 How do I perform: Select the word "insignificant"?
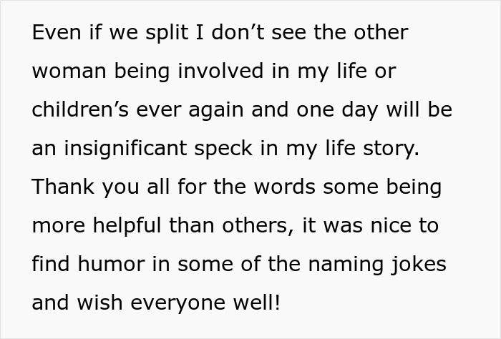click(x=125, y=149)
